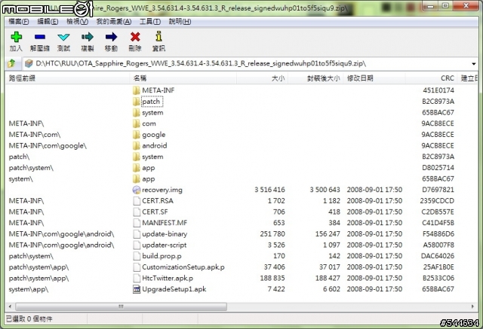The height and width of the screenshot is (329, 483).
Task: Sort by the Size (大小) column header
Action: coord(262,78)
